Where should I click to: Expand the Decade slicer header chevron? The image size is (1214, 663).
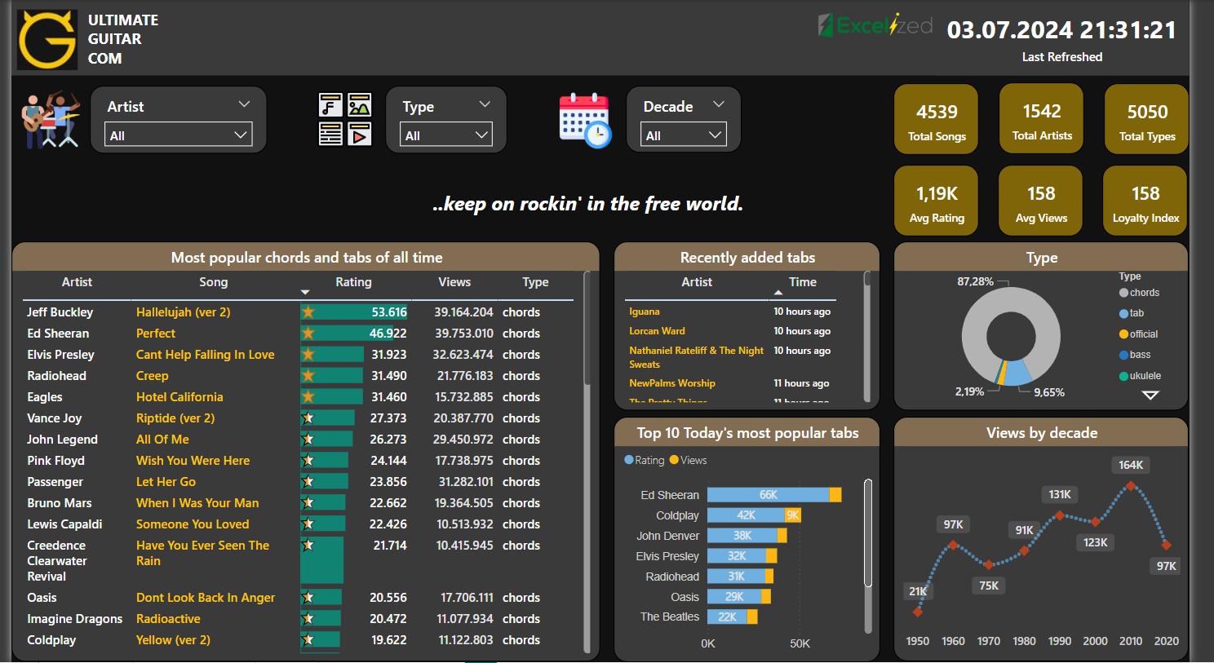coord(719,104)
